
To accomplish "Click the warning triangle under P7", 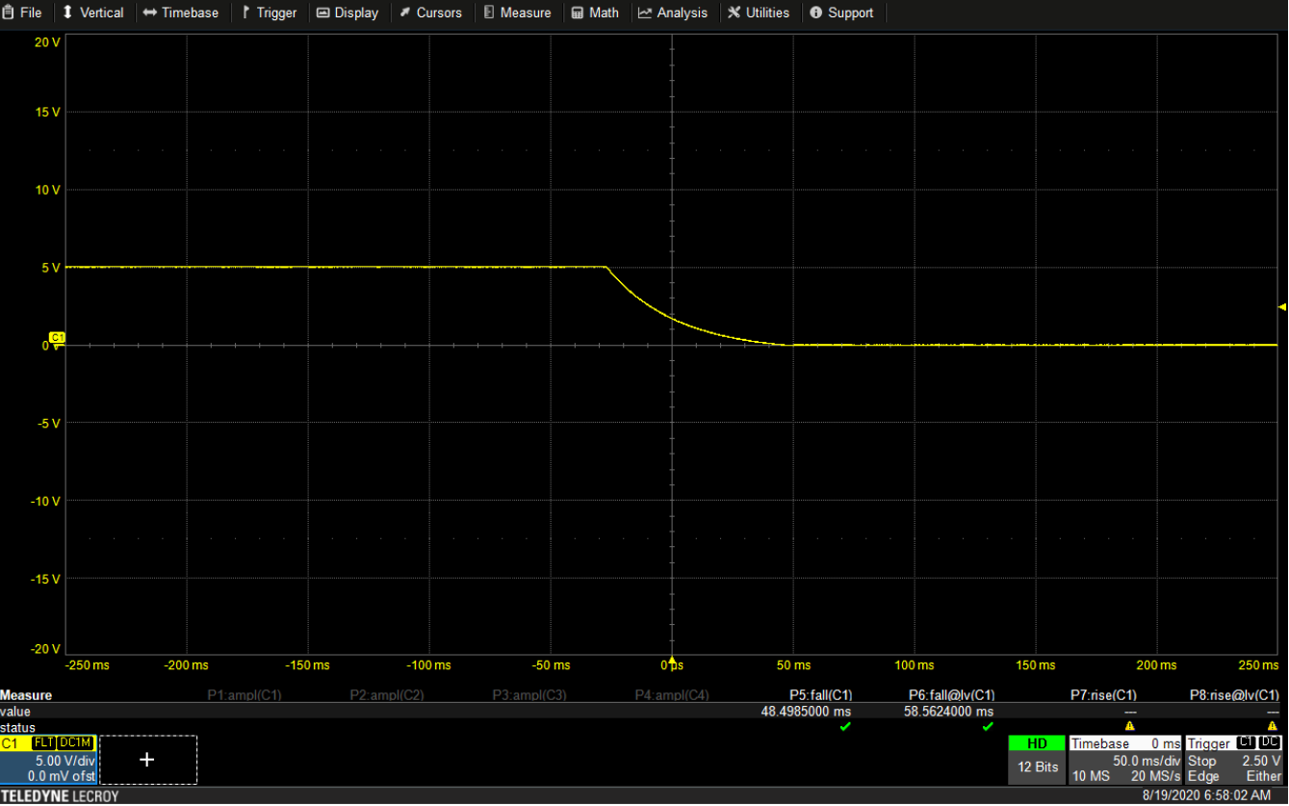I will pyautogui.click(x=1130, y=727).
